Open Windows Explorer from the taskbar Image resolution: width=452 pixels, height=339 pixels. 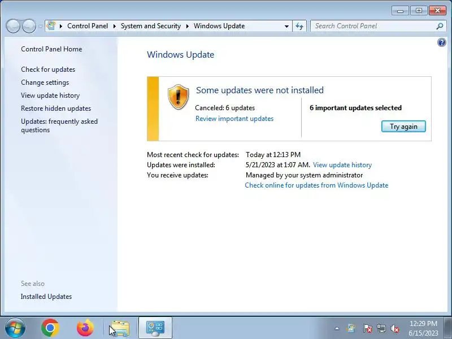pos(120,328)
